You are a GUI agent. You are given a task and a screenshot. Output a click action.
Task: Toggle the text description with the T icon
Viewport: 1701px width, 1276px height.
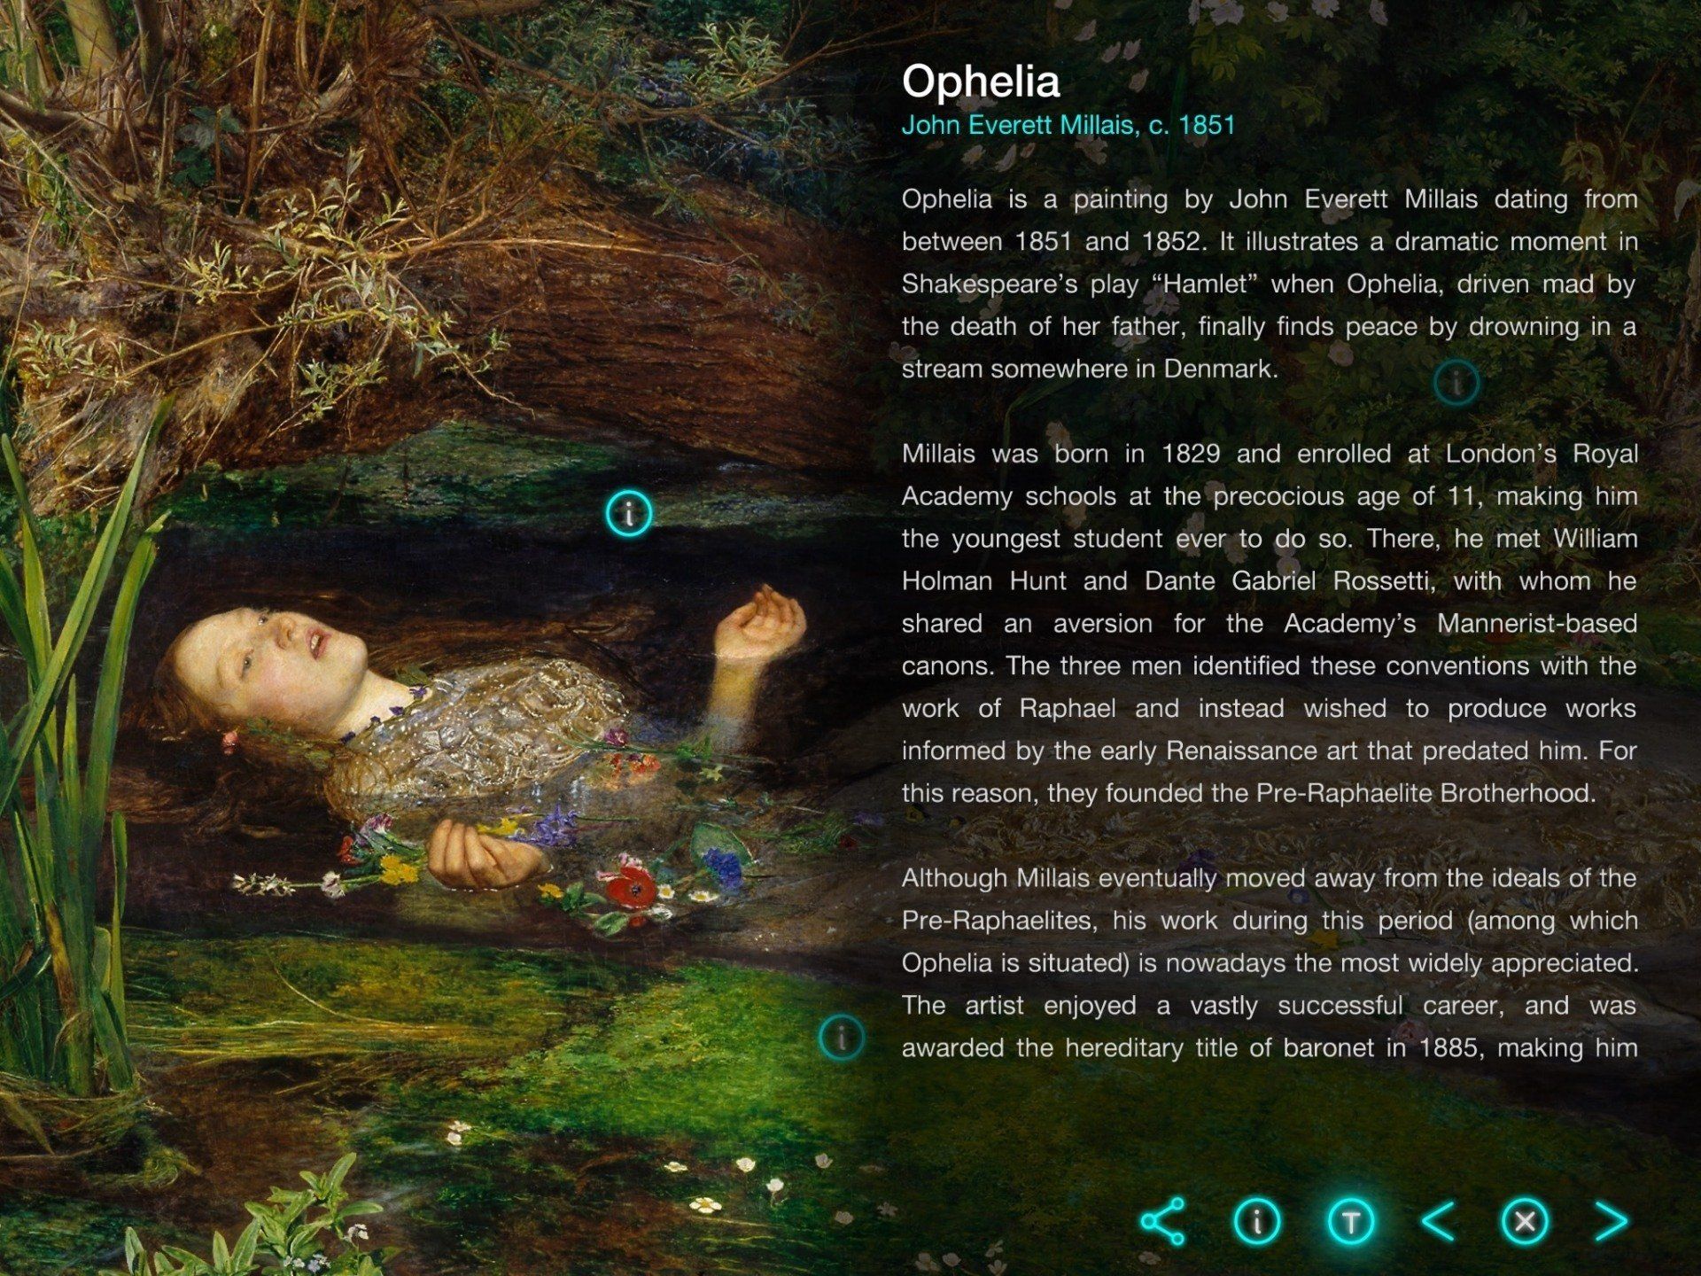pyautogui.click(x=1350, y=1222)
